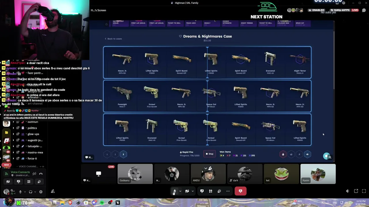This screenshot has height=207, width=369.
Task: Open soundboard from the voice panel
Action: pyautogui.click(x=39, y=181)
